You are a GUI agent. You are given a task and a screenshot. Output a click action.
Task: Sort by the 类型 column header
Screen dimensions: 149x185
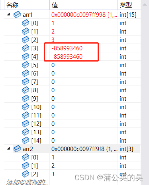tap(129, 5)
